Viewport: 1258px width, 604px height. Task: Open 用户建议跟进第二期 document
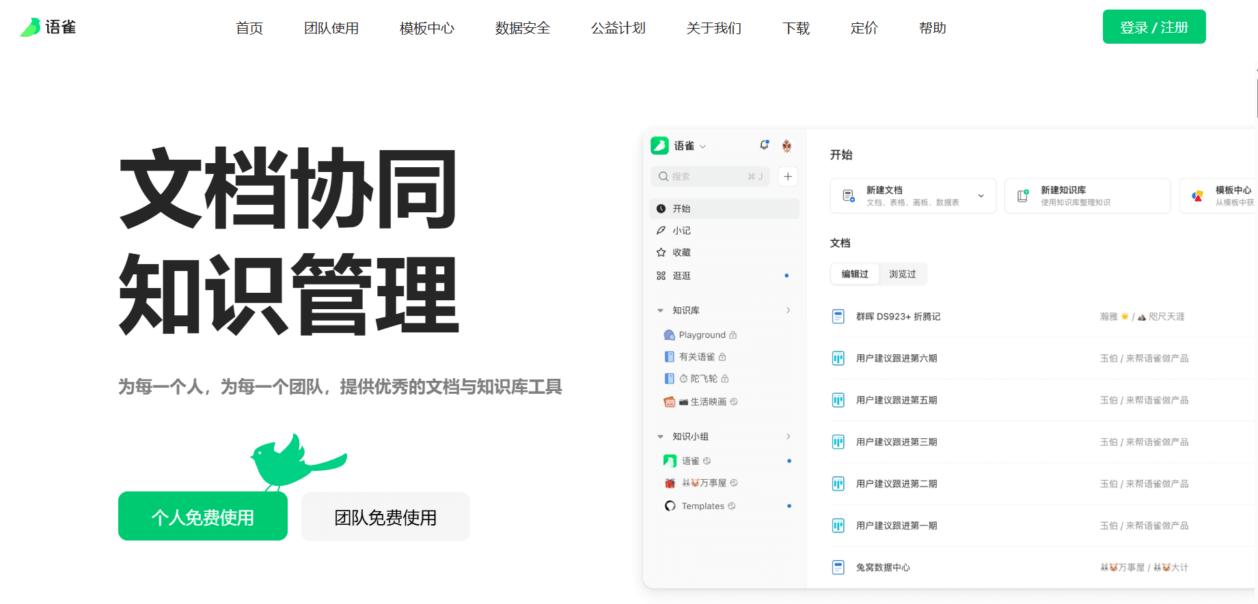[x=897, y=484]
